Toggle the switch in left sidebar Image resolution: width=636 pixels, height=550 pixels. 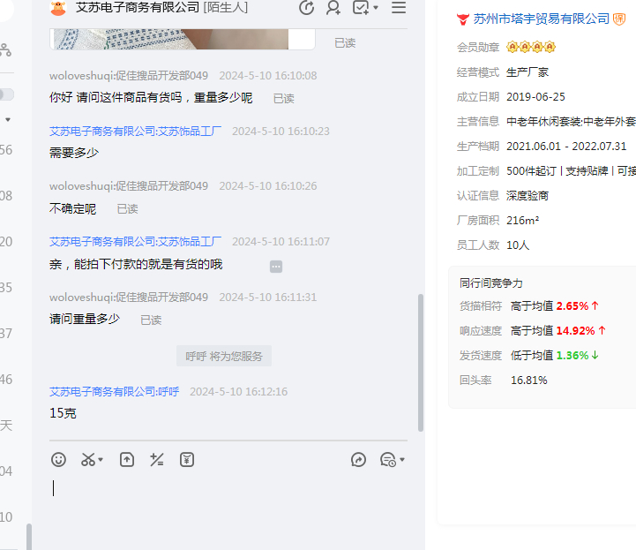pyautogui.click(x=7, y=94)
